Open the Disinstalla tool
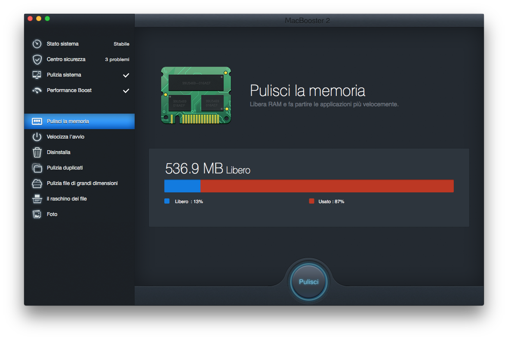The height and width of the screenshot is (340, 508). (x=80, y=152)
